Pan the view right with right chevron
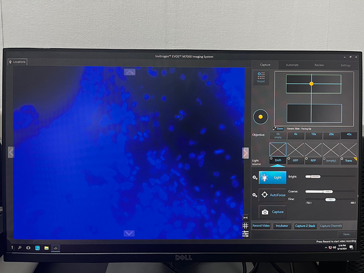The width and height of the screenshot is (364, 273). (246, 153)
